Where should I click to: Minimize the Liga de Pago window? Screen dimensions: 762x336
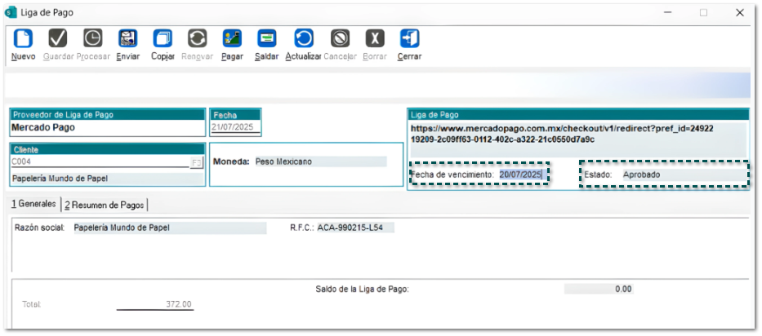(x=668, y=13)
